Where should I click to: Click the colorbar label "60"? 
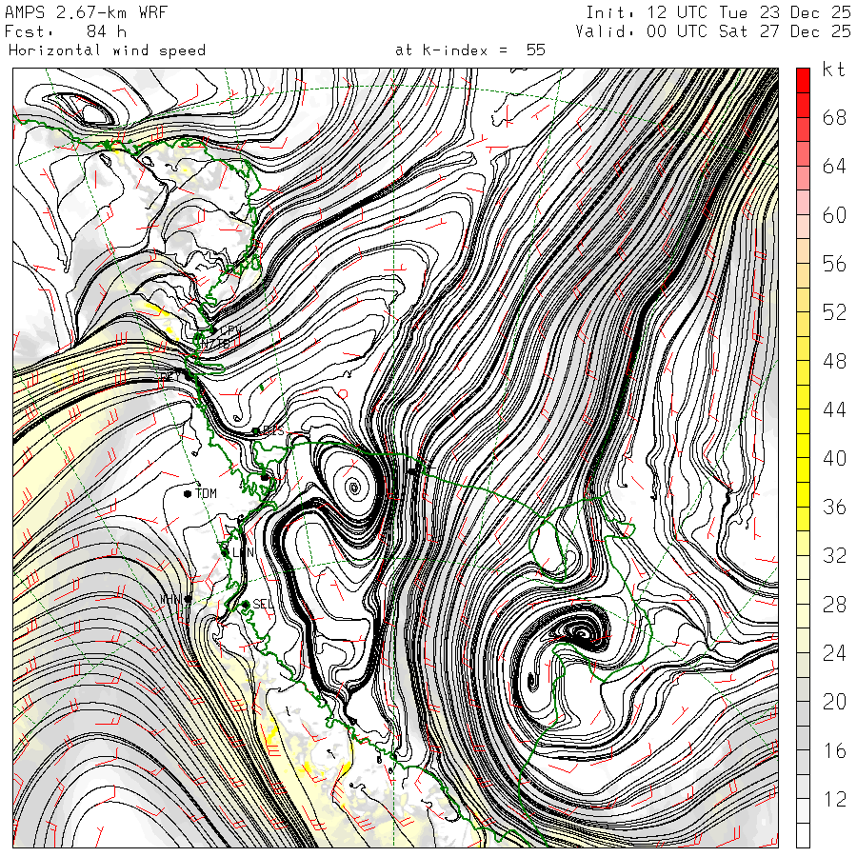pos(834,215)
